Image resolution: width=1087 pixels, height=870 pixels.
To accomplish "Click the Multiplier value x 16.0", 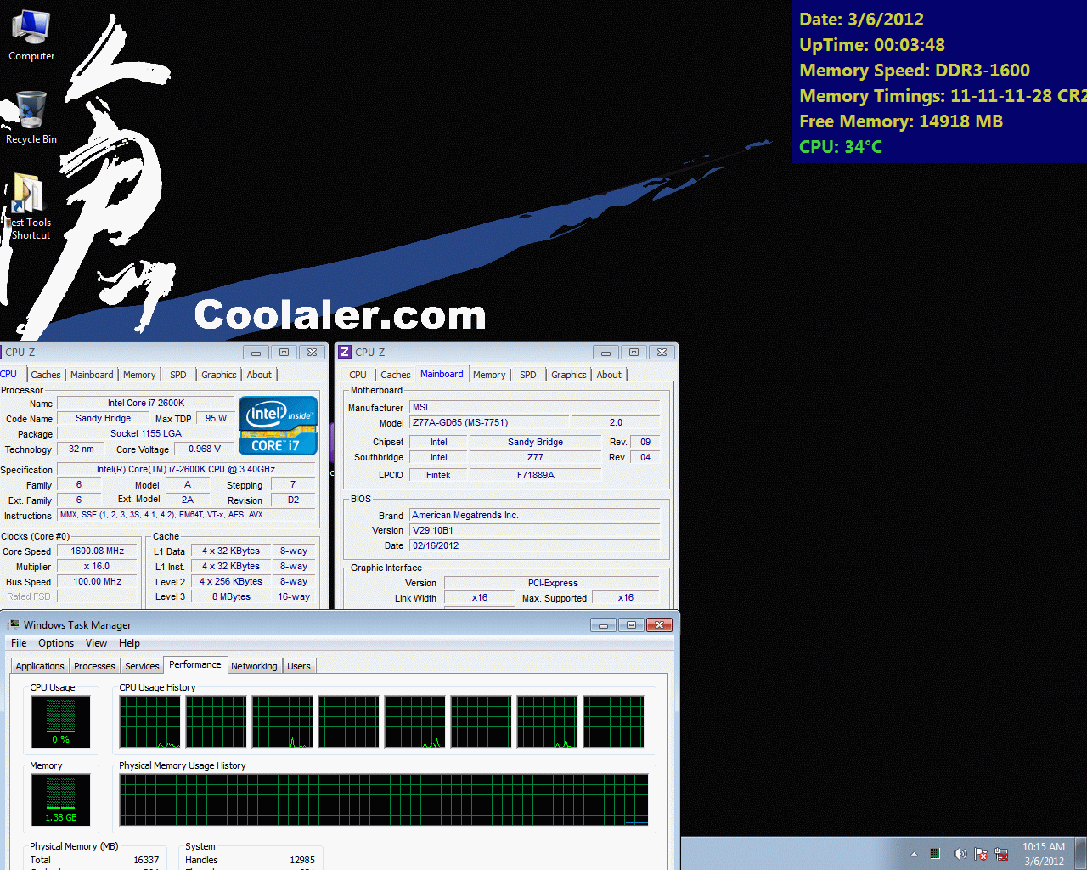I will (x=98, y=566).
